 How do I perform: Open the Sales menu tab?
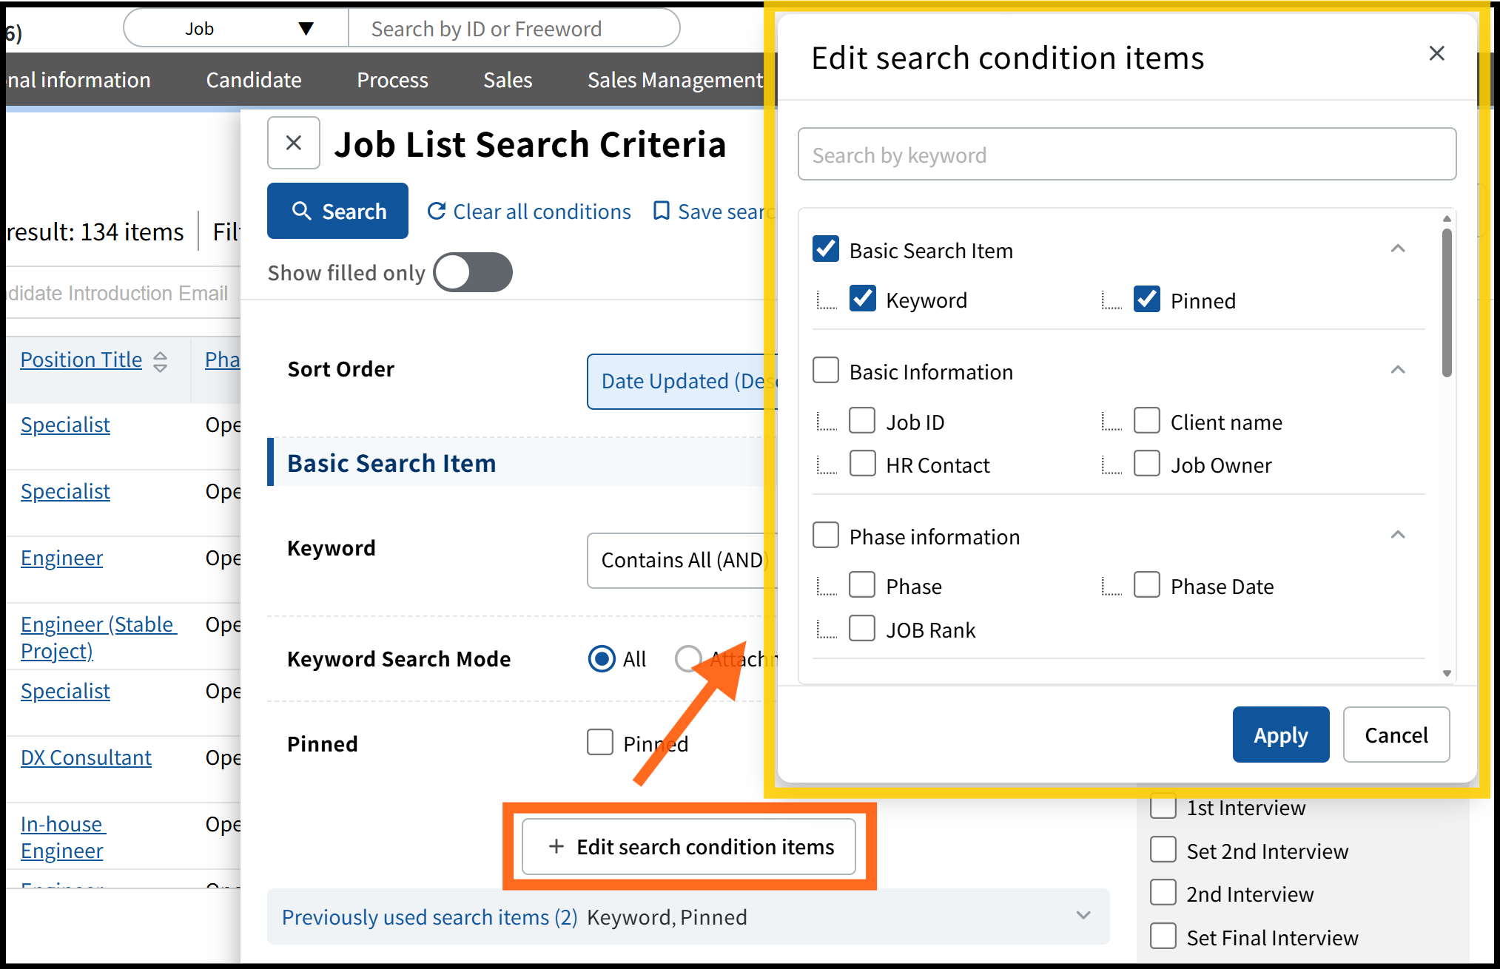click(508, 80)
